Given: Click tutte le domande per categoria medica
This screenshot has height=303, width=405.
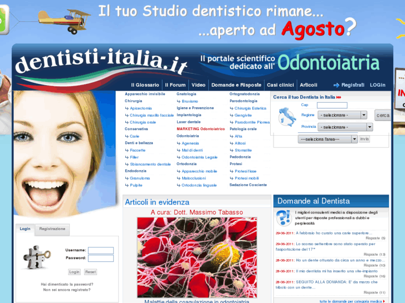Looking at the screenshot, I should click(352, 301).
